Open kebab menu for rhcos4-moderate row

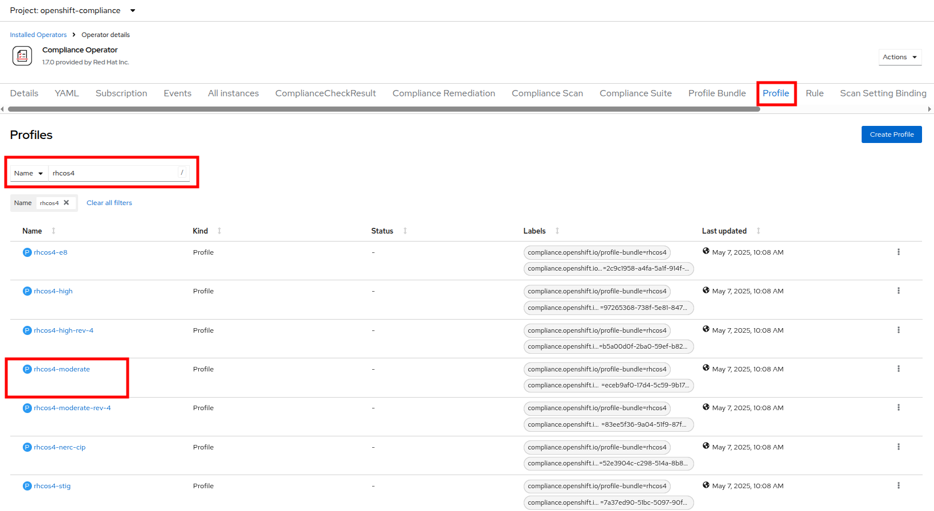pyautogui.click(x=898, y=369)
